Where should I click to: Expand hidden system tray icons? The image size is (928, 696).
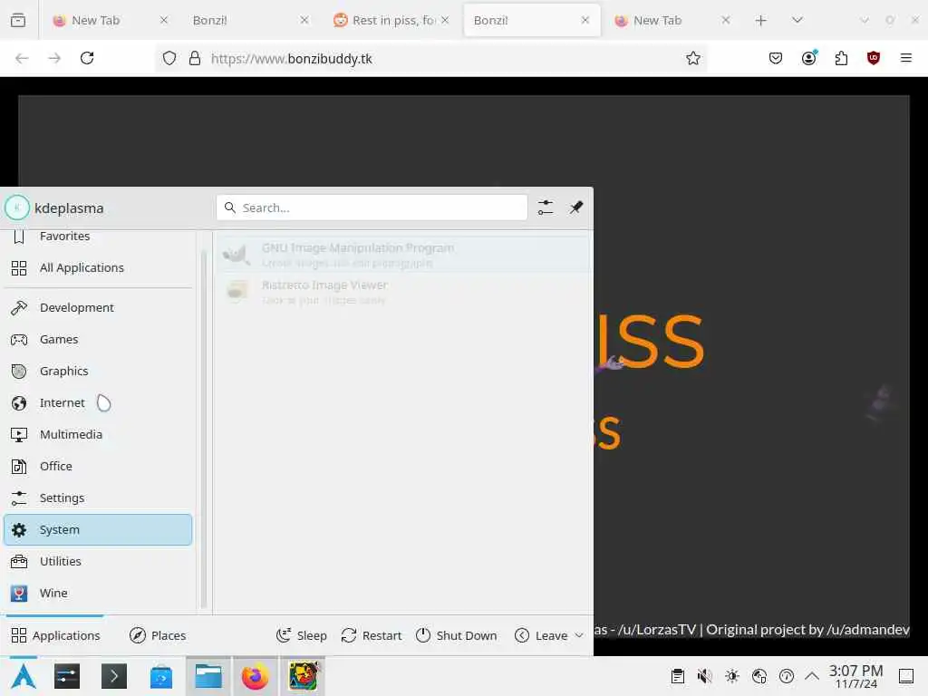click(x=812, y=676)
